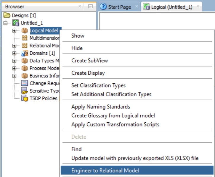Click the Logical Model cube icon
Viewport: 215px width, 177px height.
coord(25,30)
